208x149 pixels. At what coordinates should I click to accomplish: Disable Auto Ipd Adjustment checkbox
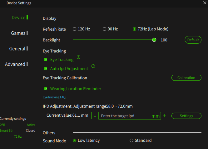pos(46,69)
